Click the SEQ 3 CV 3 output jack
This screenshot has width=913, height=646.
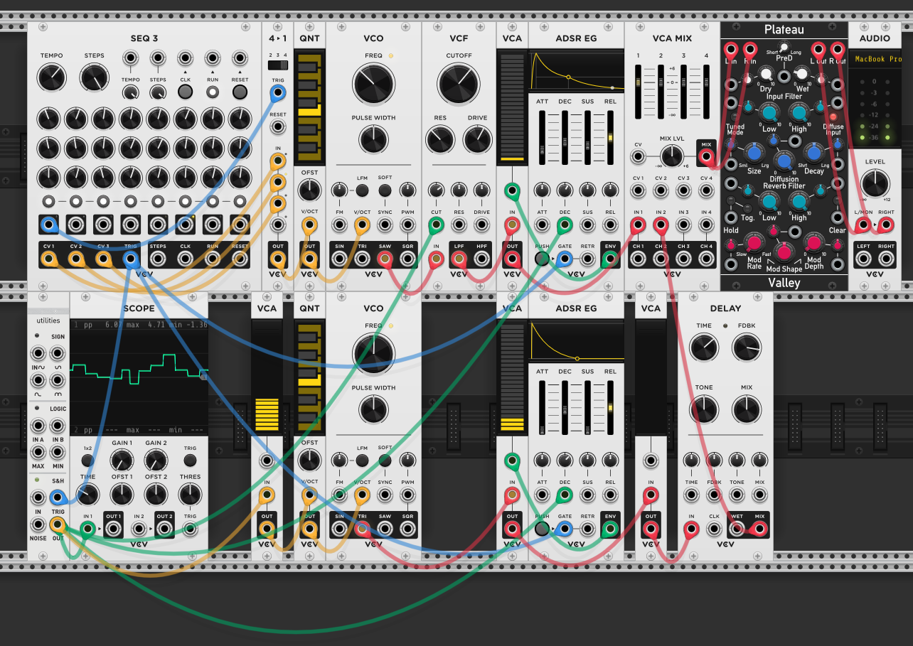click(103, 259)
